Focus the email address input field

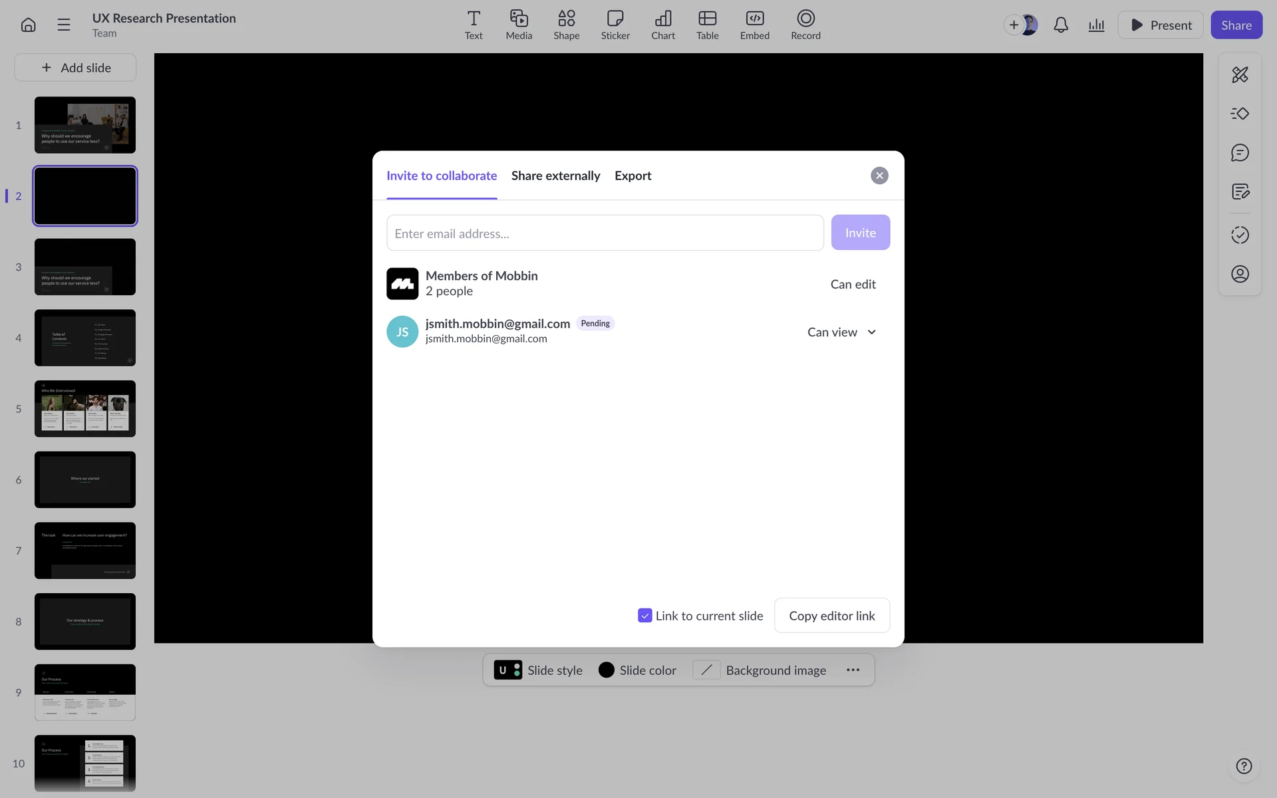pos(605,233)
